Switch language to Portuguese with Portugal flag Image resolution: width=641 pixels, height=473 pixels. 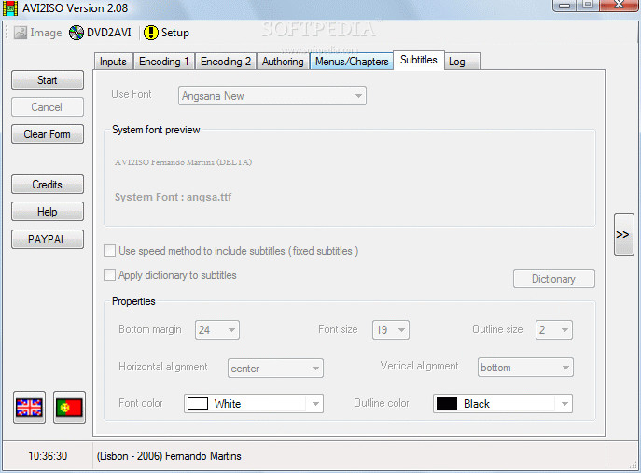point(69,408)
